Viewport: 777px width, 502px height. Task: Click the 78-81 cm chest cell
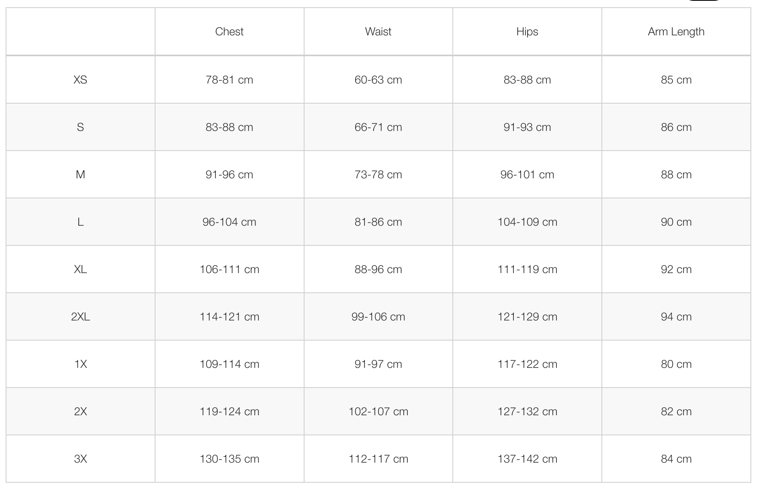pyautogui.click(x=229, y=80)
